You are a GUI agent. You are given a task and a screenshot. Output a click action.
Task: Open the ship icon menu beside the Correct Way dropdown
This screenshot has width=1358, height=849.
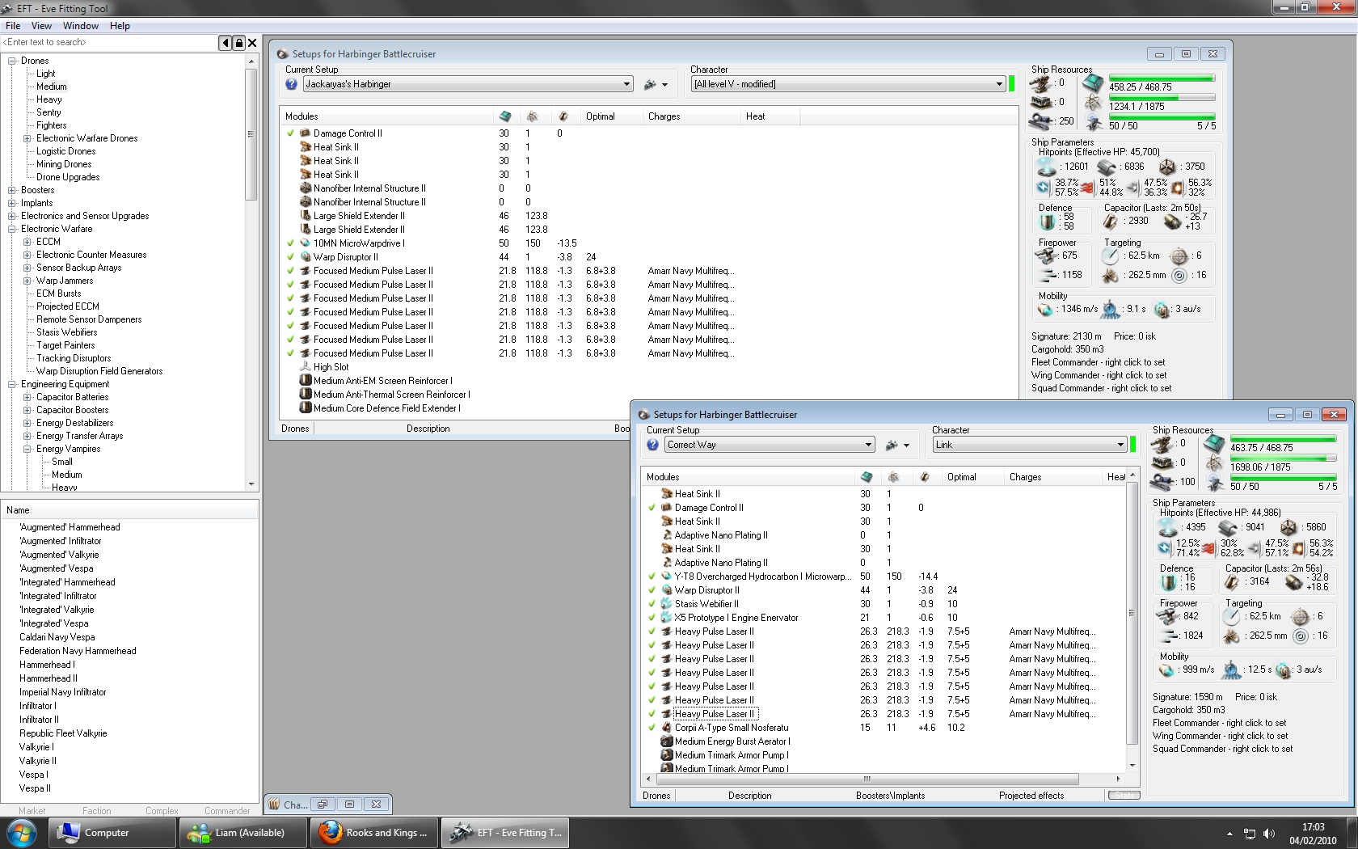click(x=896, y=445)
